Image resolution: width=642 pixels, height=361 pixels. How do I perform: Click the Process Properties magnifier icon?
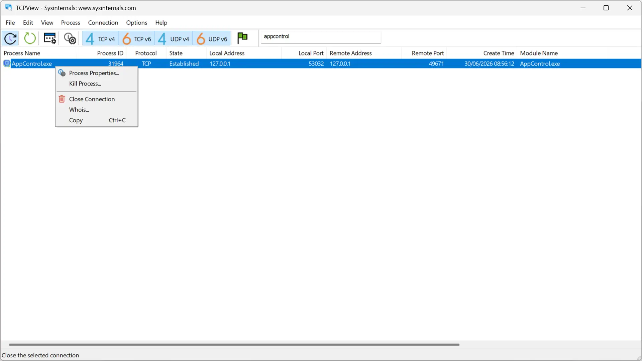coord(62,73)
